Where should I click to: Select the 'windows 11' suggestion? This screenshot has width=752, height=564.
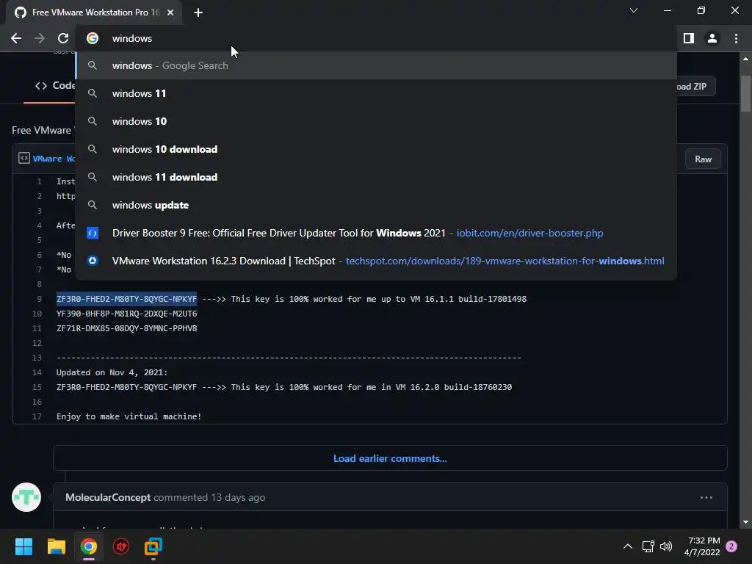(x=376, y=93)
